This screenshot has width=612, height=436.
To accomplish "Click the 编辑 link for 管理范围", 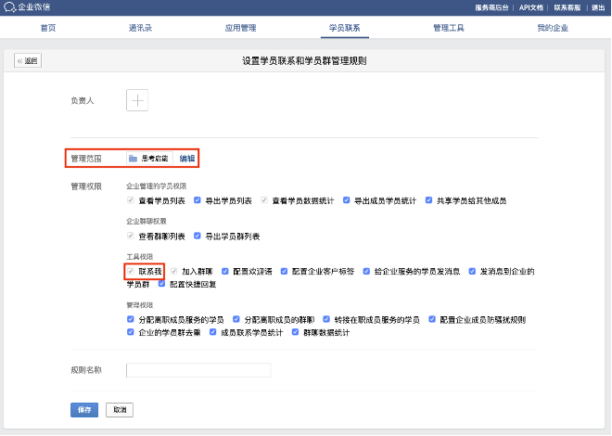I will coord(187,159).
